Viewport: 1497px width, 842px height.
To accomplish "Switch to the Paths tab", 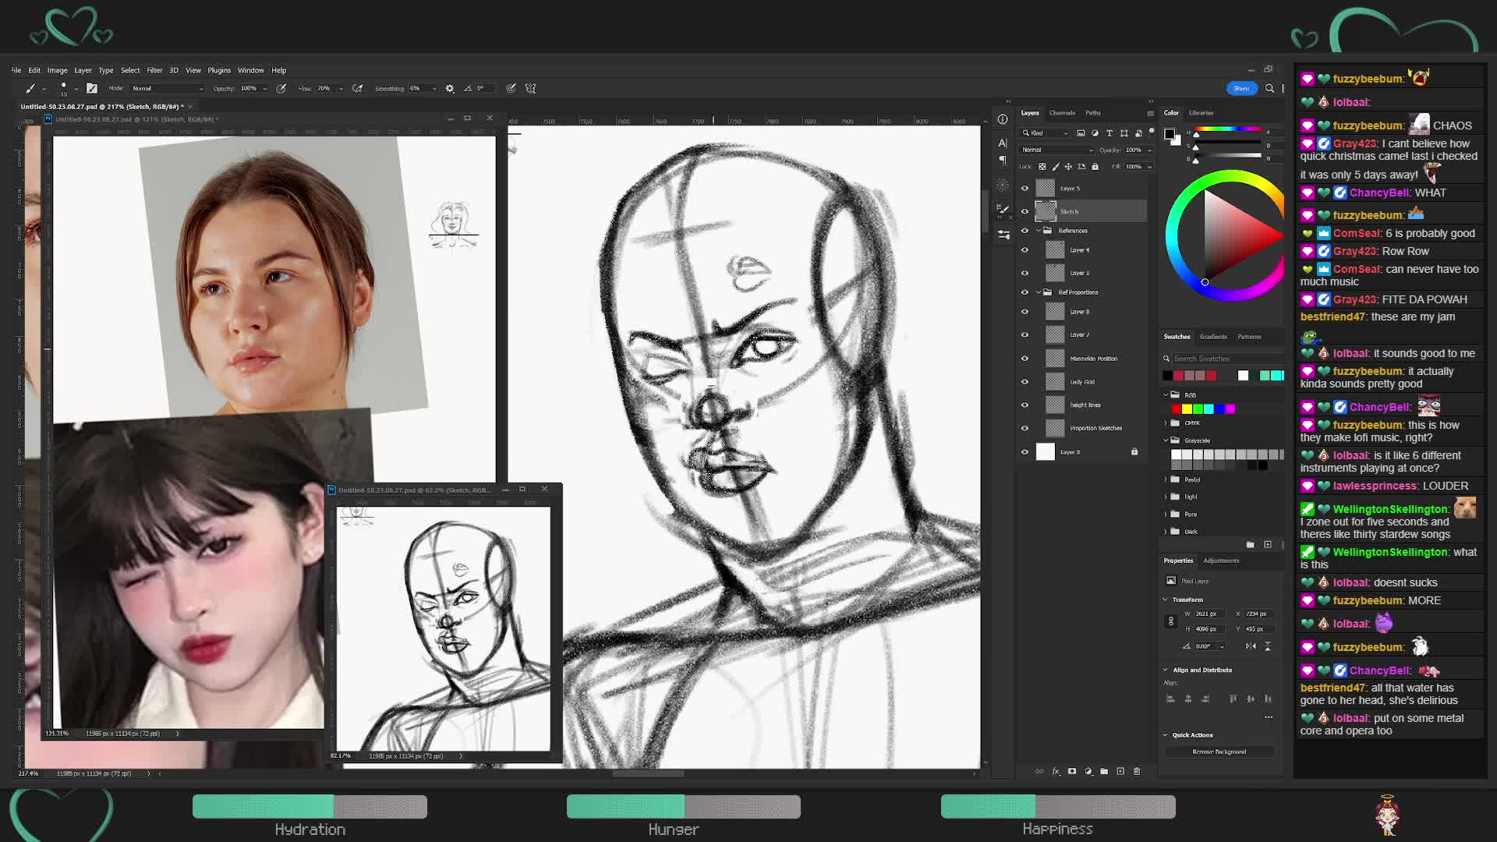I will click(1093, 113).
